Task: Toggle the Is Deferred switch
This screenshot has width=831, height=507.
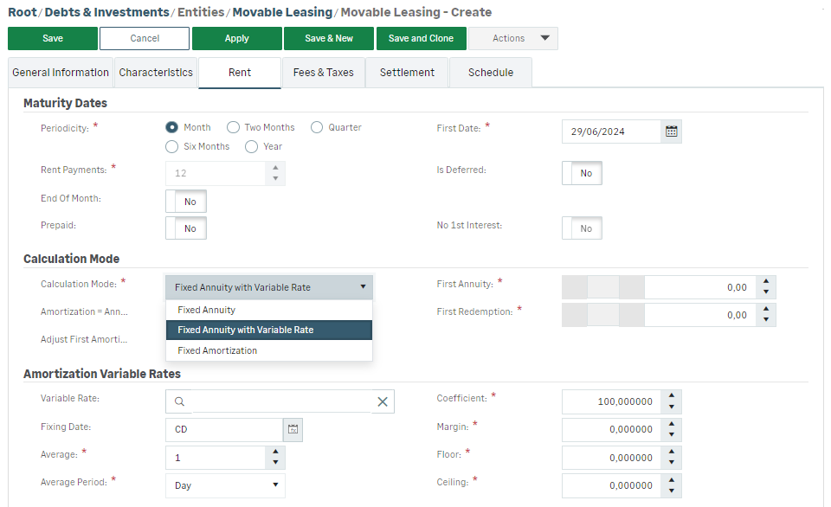Action: [582, 173]
